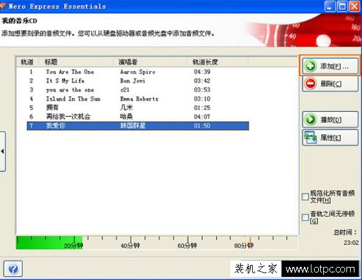
Task: Click the 40分钟 marker on capacity bar
Action: 130,246
